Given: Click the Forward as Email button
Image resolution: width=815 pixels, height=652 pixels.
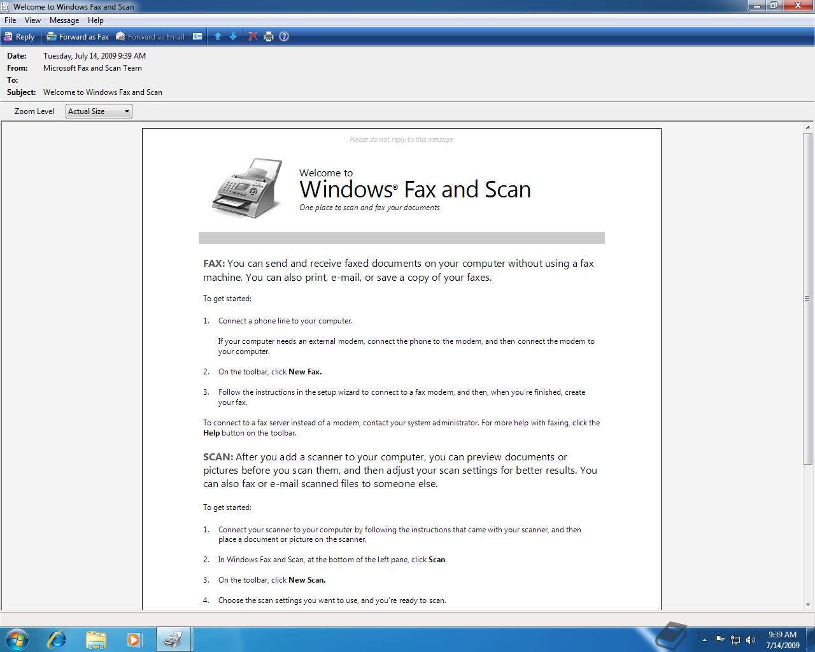Looking at the screenshot, I should 150,36.
